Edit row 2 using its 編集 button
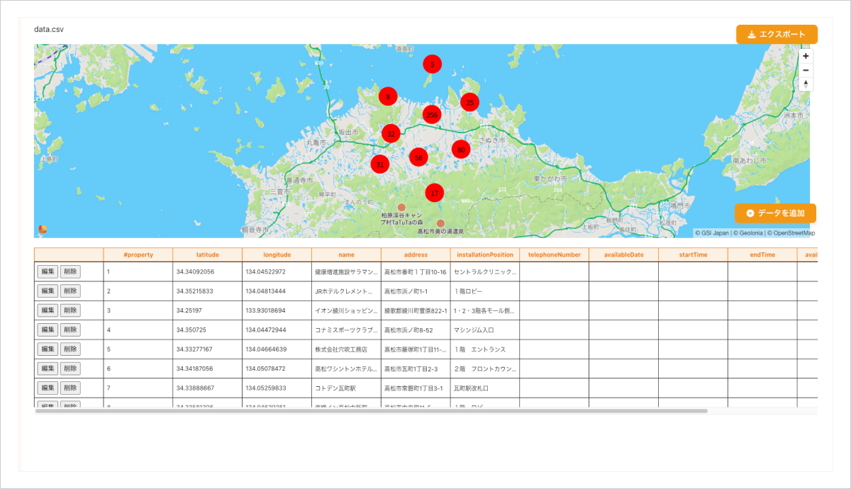The image size is (851, 489). click(48, 291)
